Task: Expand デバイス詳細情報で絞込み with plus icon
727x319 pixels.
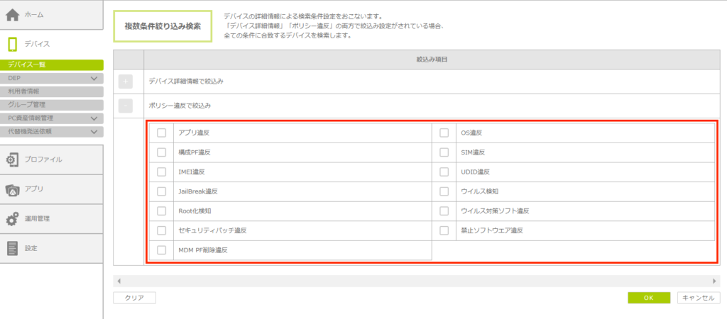Action: click(126, 82)
